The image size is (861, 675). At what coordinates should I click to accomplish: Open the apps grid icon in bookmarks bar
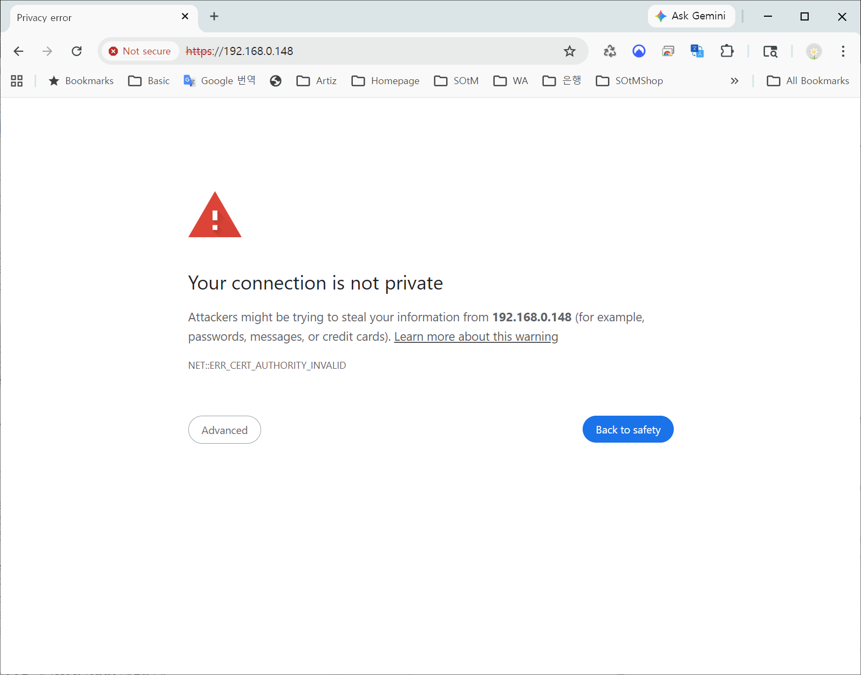[x=17, y=81]
